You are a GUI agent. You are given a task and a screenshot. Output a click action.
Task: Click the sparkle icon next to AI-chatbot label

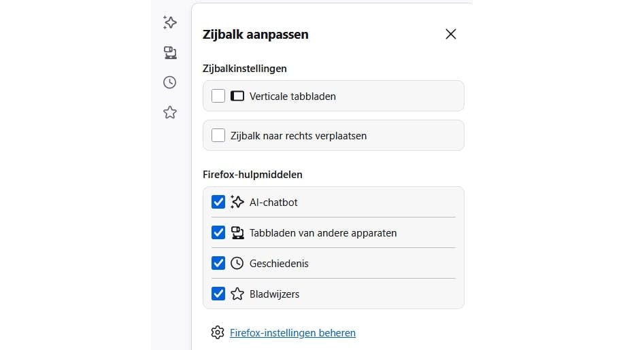[x=237, y=202]
